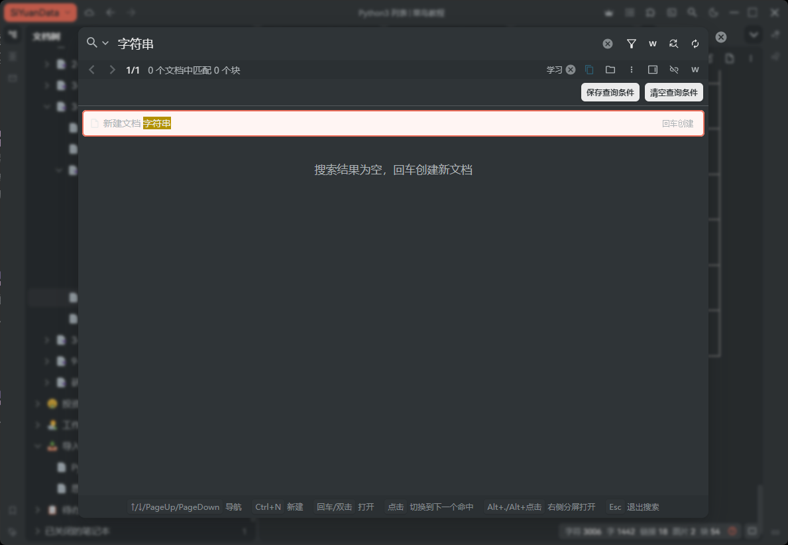Click the 1/1 page counter

(133, 70)
